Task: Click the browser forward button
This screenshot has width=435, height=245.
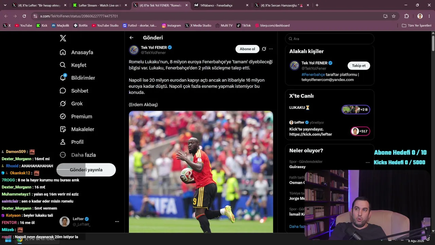Action: [x=15, y=16]
